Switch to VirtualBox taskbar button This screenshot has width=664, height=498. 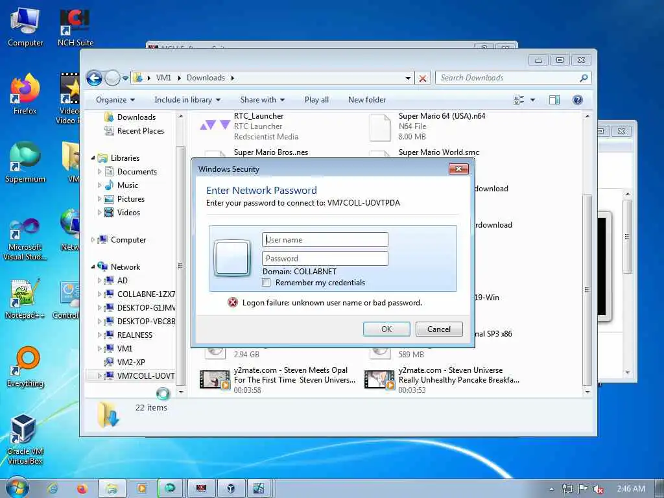point(231,489)
